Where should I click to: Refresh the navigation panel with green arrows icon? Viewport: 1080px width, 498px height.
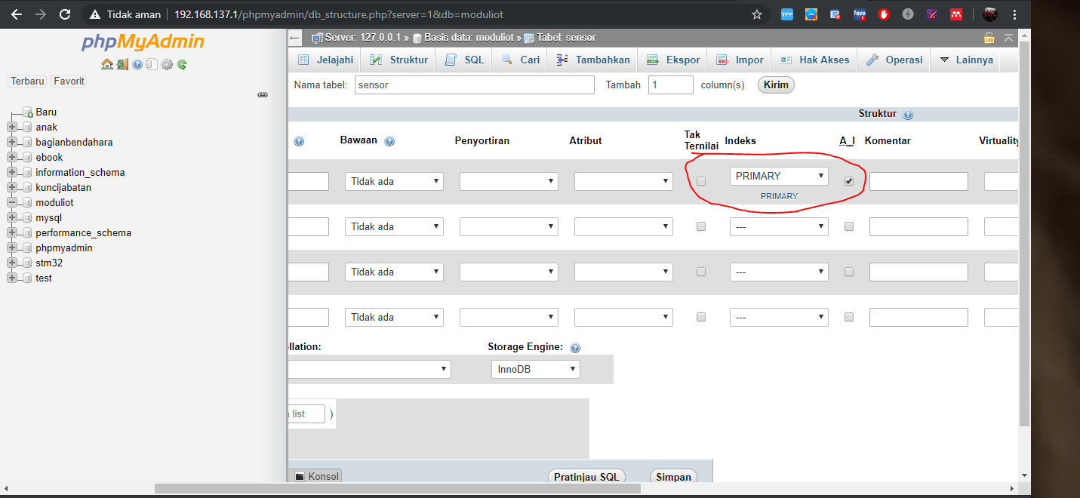click(182, 64)
